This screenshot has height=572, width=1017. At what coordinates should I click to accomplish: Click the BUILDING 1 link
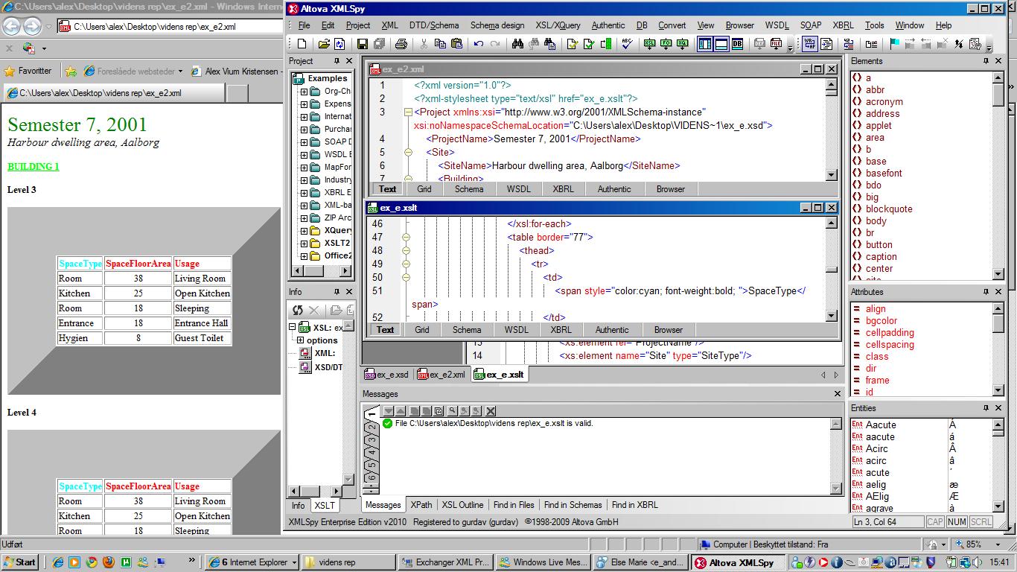tap(33, 167)
